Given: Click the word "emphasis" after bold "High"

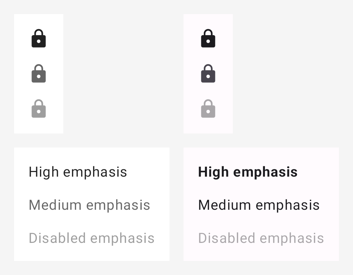Looking at the screenshot, I should click(265, 173).
